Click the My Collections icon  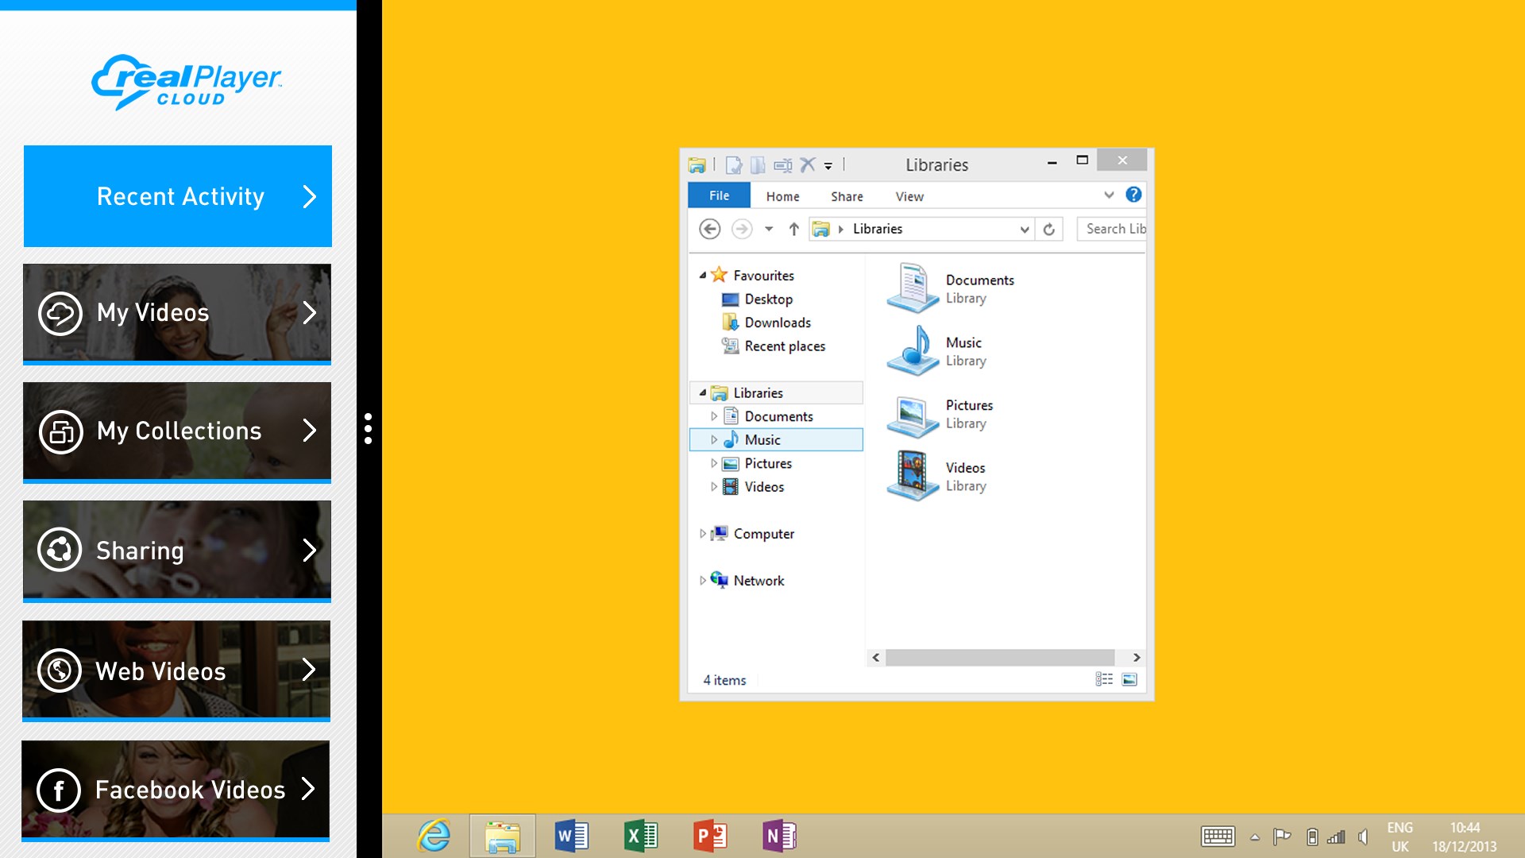(60, 432)
